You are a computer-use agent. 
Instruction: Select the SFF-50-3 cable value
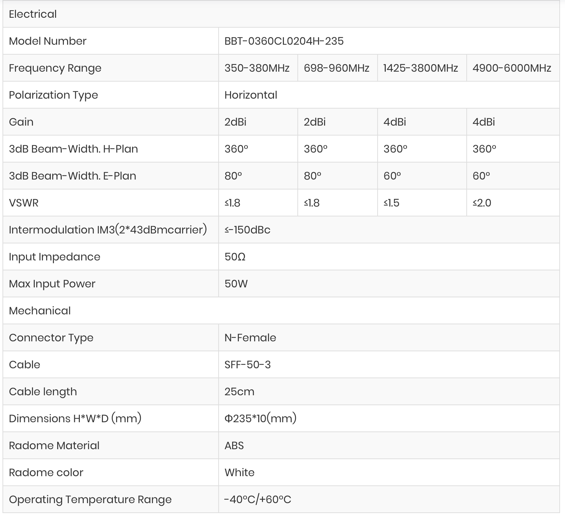tap(247, 365)
